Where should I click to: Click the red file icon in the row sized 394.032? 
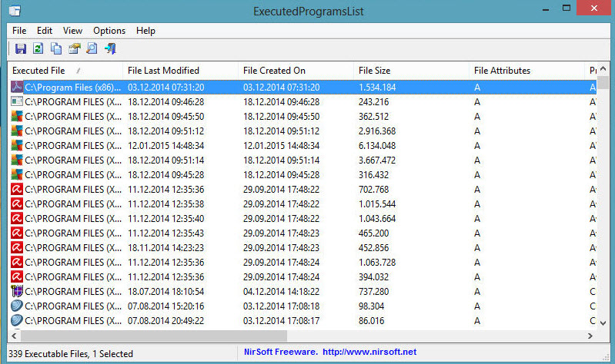coord(17,276)
